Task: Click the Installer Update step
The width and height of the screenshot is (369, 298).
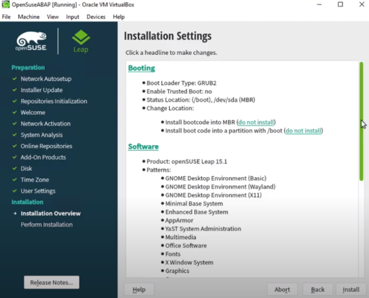Action: tap(42, 90)
